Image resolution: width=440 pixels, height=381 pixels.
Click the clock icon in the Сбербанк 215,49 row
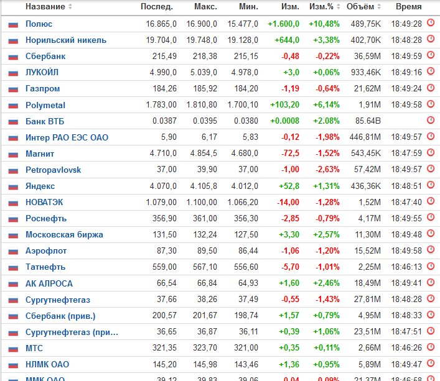pos(431,55)
